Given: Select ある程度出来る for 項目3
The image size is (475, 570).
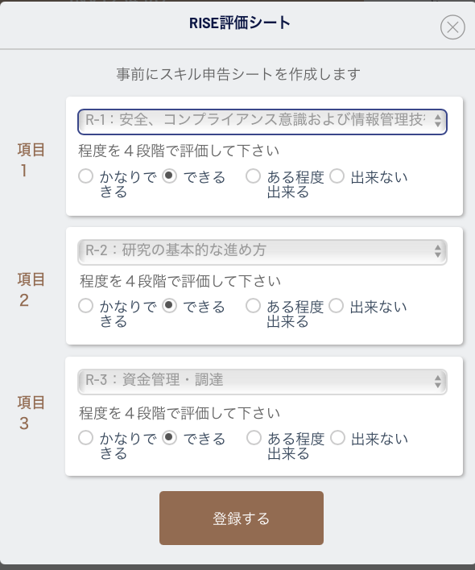Looking at the screenshot, I should point(254,438).
